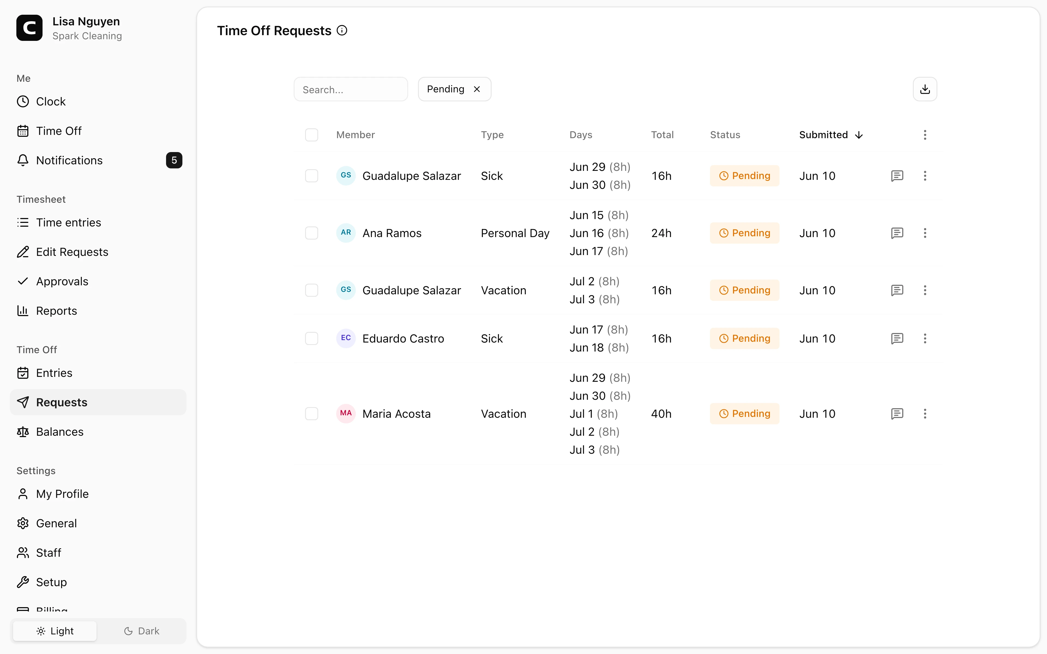Image resolution: width=1047 pixels, height=654 pixels.
Task: Download the requests with the export icon
Action: (925, 89)
